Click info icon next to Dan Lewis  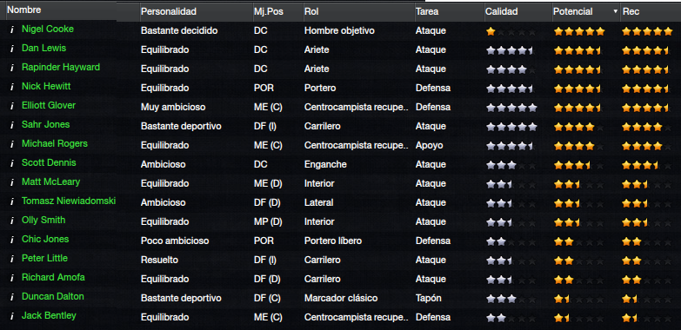click(x=12, y=49)
